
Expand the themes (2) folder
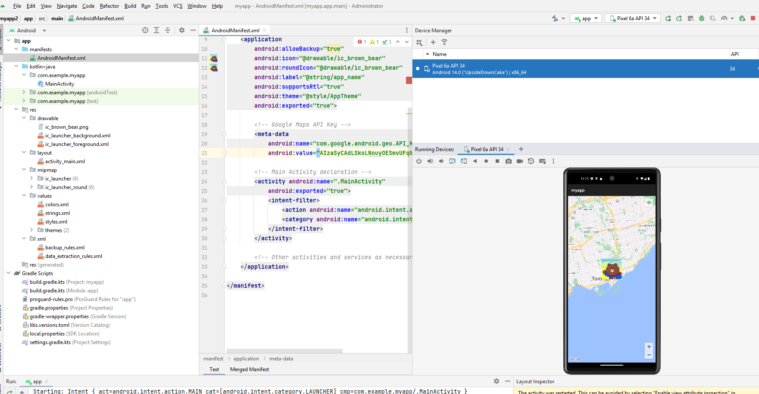31,230
